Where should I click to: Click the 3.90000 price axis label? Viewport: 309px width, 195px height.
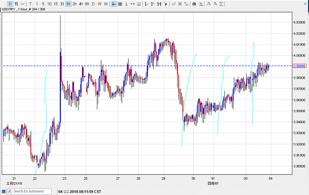click(299, 166)
